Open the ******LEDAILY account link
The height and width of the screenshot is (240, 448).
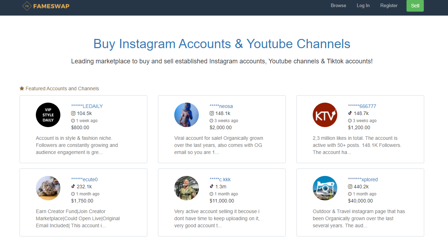coord(87,106)
